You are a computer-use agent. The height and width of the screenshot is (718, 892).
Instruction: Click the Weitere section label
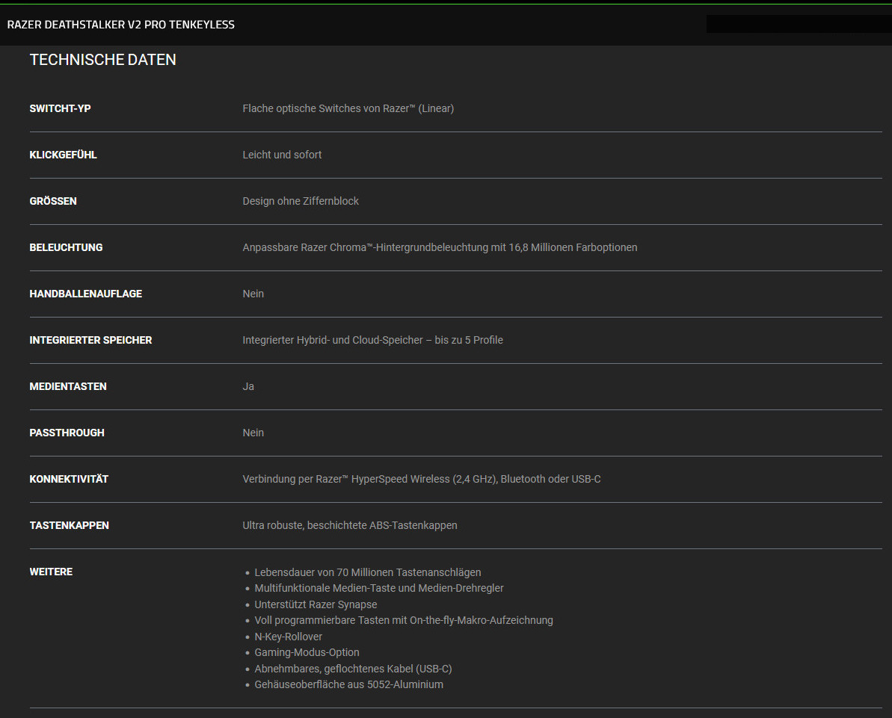click(51, 572)
